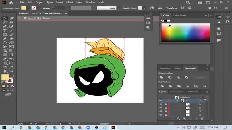Enable Draw Inside mode
232x130 pixels.
click(13, 90)
